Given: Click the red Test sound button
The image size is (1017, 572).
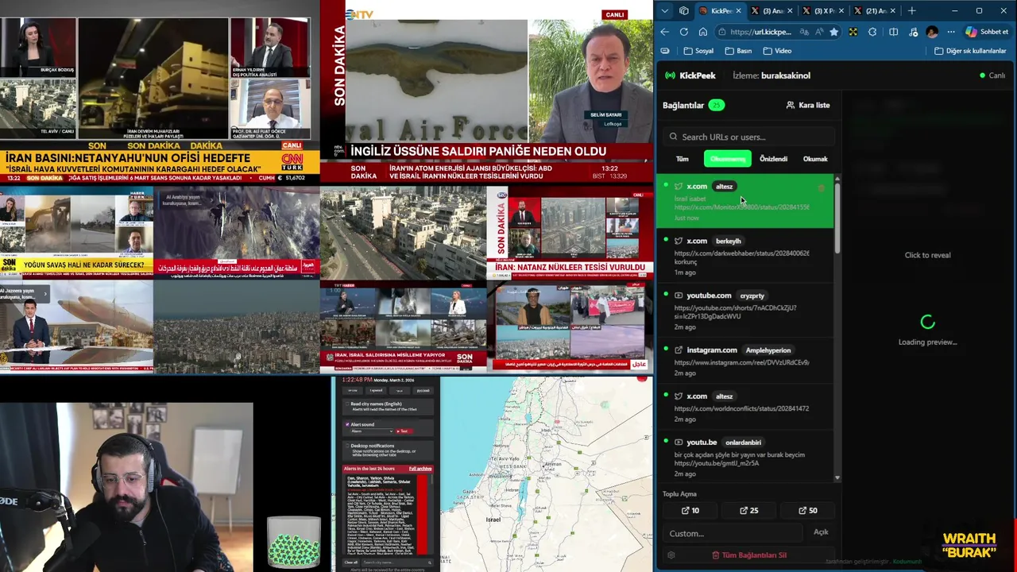Looking at the screenshot, I should click(x=403, y=431).
